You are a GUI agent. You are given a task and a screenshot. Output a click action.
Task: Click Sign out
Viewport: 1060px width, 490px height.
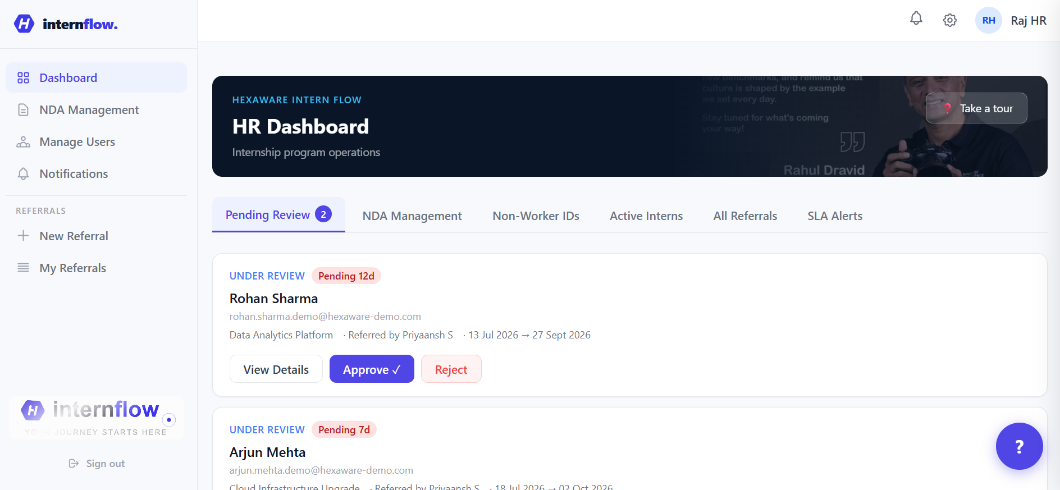tap(97, 463)
